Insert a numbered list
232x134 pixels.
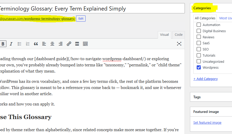pos(28,44)
